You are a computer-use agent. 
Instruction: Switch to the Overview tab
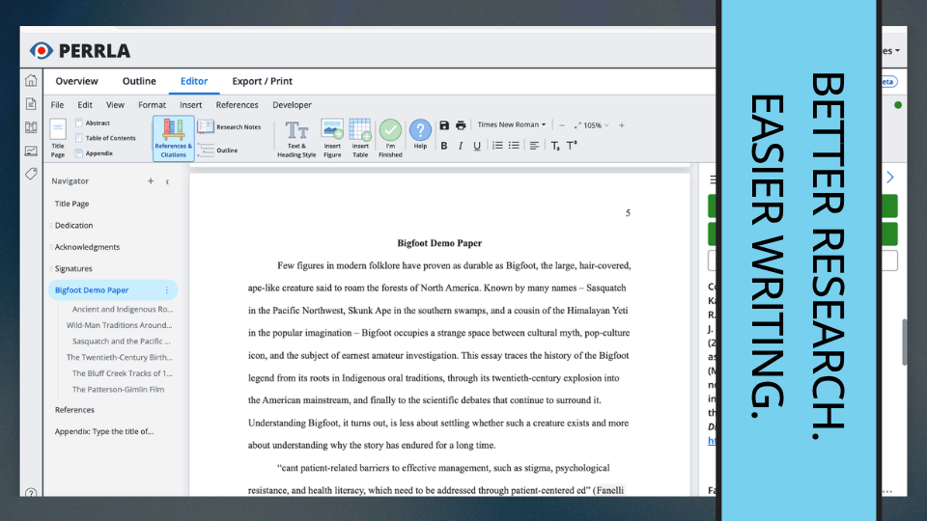(x=77, y=81)
